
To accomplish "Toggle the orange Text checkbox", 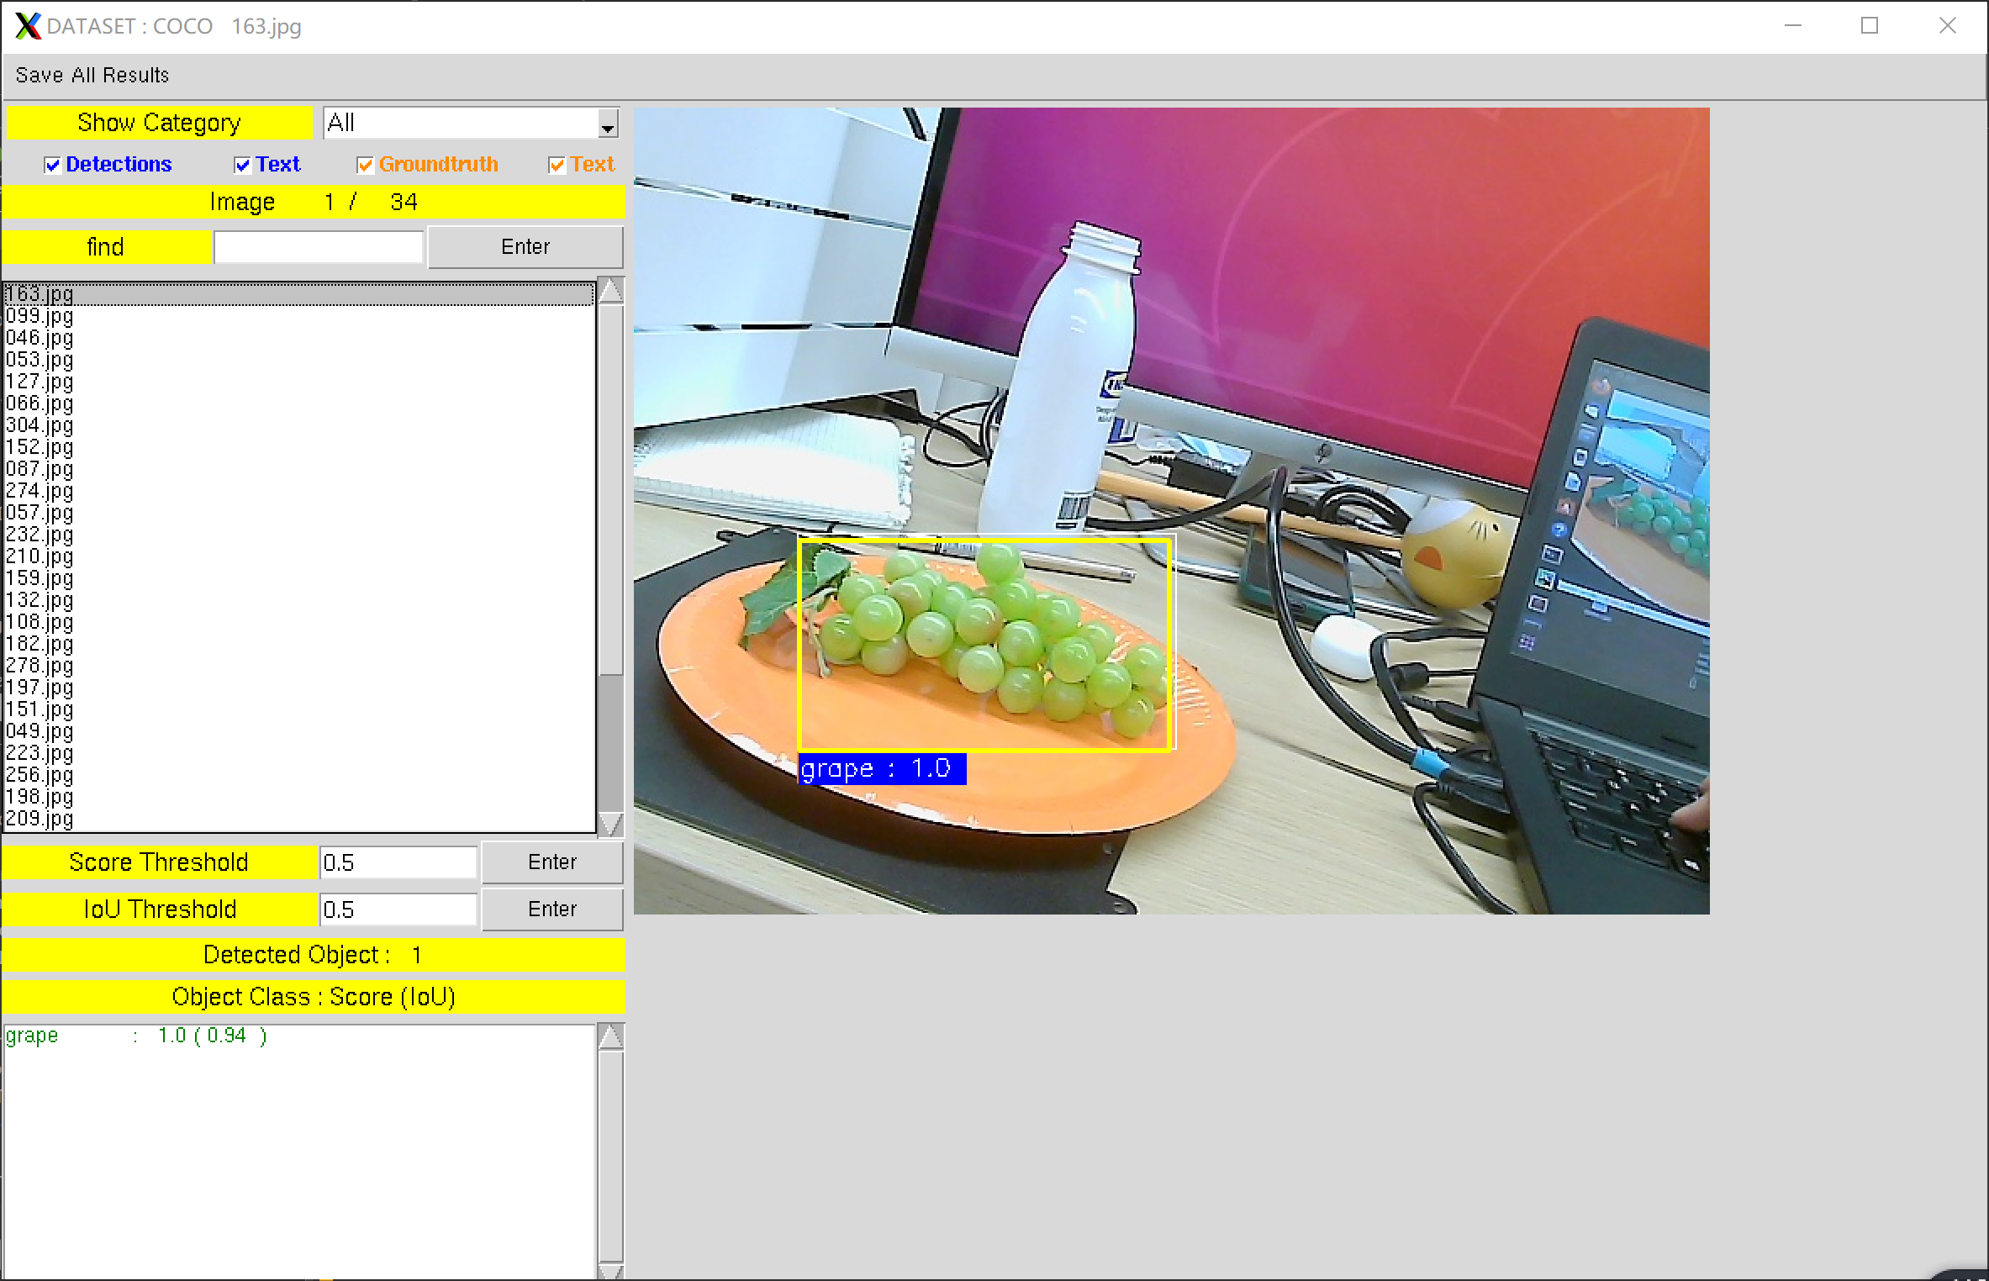I will coord(556,164).
